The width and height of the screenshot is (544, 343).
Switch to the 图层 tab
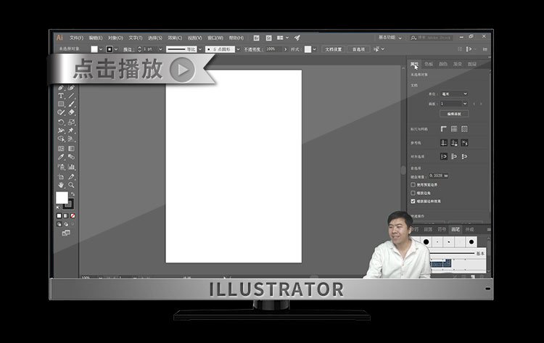pos(472,64)
